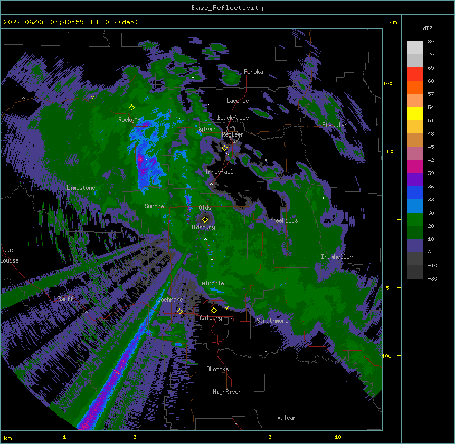455x444 pixels.
Task: Click the dBZ legend heading
Action: tap(428, 28)
